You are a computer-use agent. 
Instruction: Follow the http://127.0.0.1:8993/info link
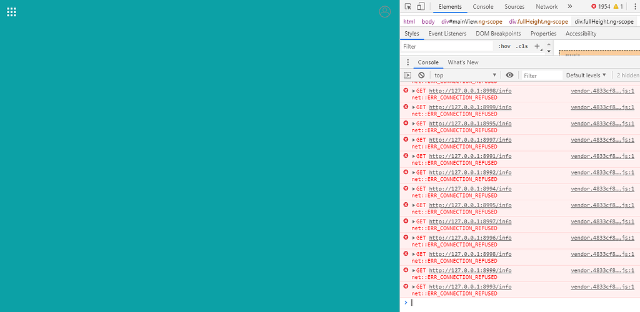(470, 287)
